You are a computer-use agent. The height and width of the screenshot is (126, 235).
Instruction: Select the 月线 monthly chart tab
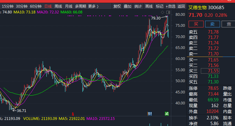tap(69, 6)
